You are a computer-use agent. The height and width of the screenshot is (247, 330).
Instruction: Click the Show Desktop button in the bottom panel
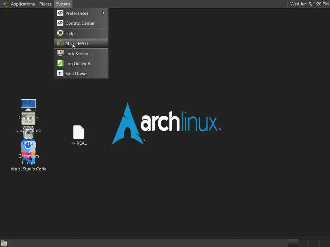click(x=4, y=243)
